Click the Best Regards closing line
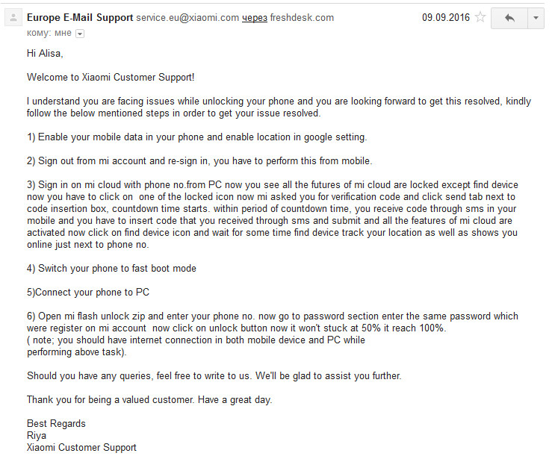Image resolution: width=555 pixels, height=459 pixels. 56,423
